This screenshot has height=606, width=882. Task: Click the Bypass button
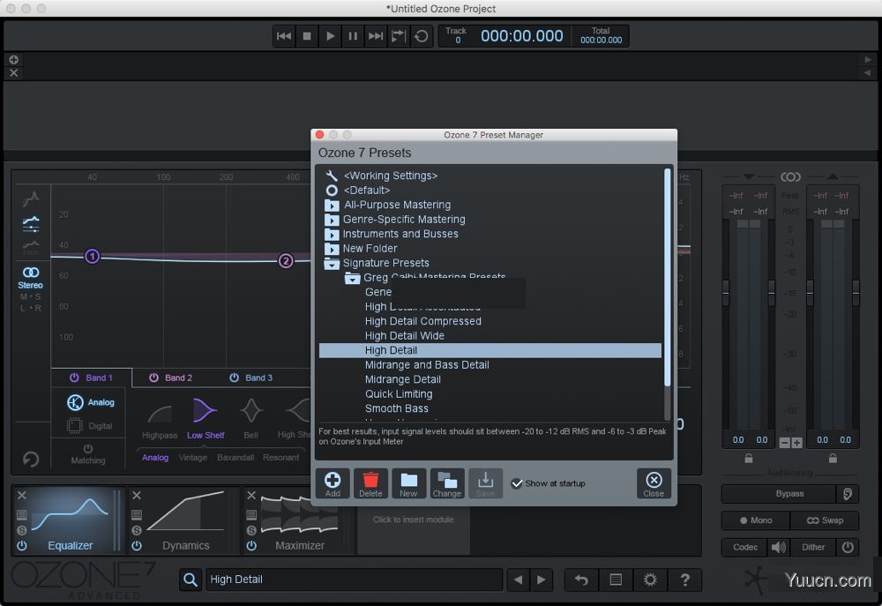779,493
